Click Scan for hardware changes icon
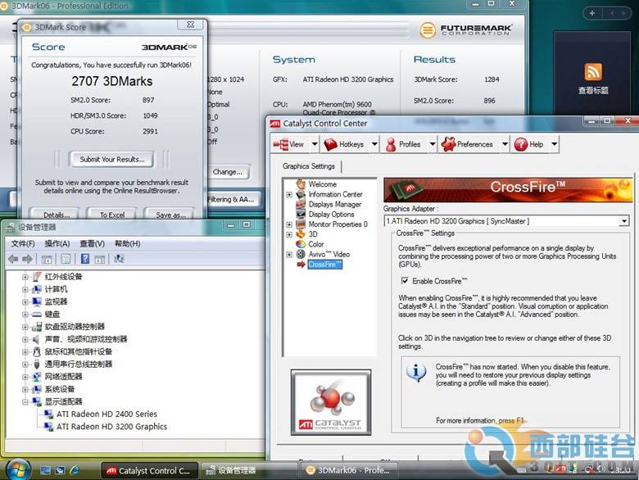This screenshot has height=480, width=639. 119,259
